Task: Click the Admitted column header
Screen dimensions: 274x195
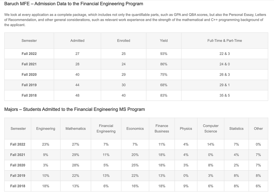Action: tap(77, 41)
